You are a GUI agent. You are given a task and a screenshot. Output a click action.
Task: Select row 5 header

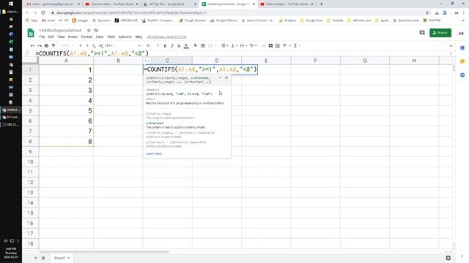click(30, 110)
